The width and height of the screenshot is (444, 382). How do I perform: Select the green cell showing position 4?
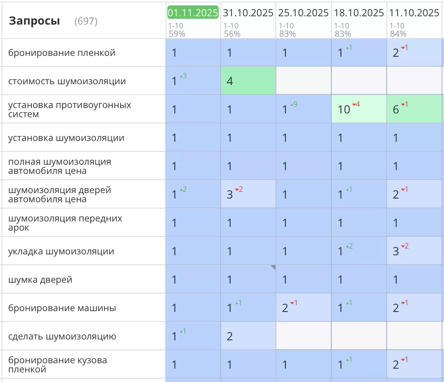point(248,81)
